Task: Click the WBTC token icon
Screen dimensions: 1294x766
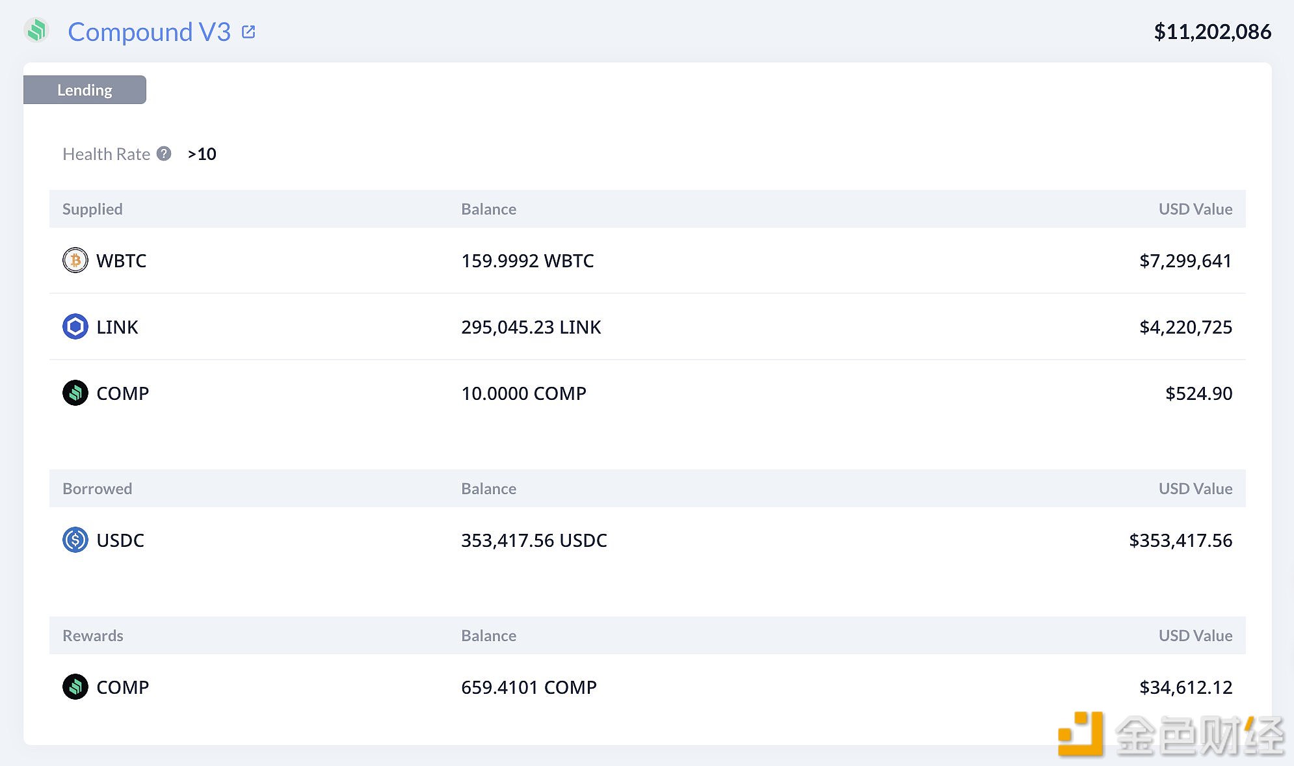Action: [x=75, y=260]
